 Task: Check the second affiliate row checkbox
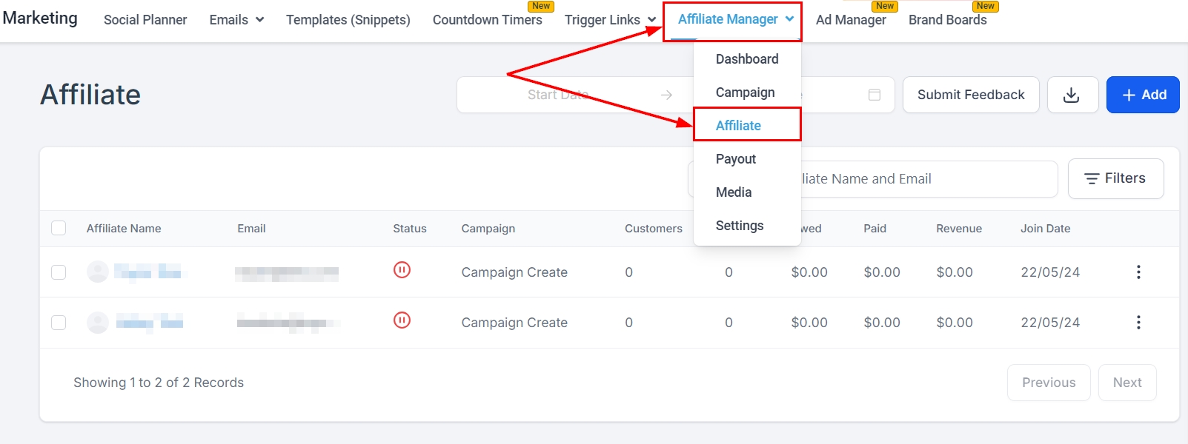pyautogui.click(x=59, y=323)
